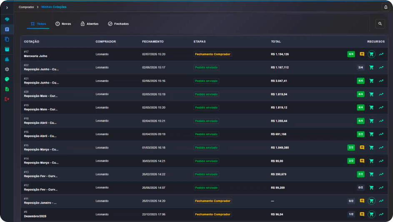Switch to the Abertas tab
Image resolution: width=393 pixels, height=222 pixels.
click(90, 24)
